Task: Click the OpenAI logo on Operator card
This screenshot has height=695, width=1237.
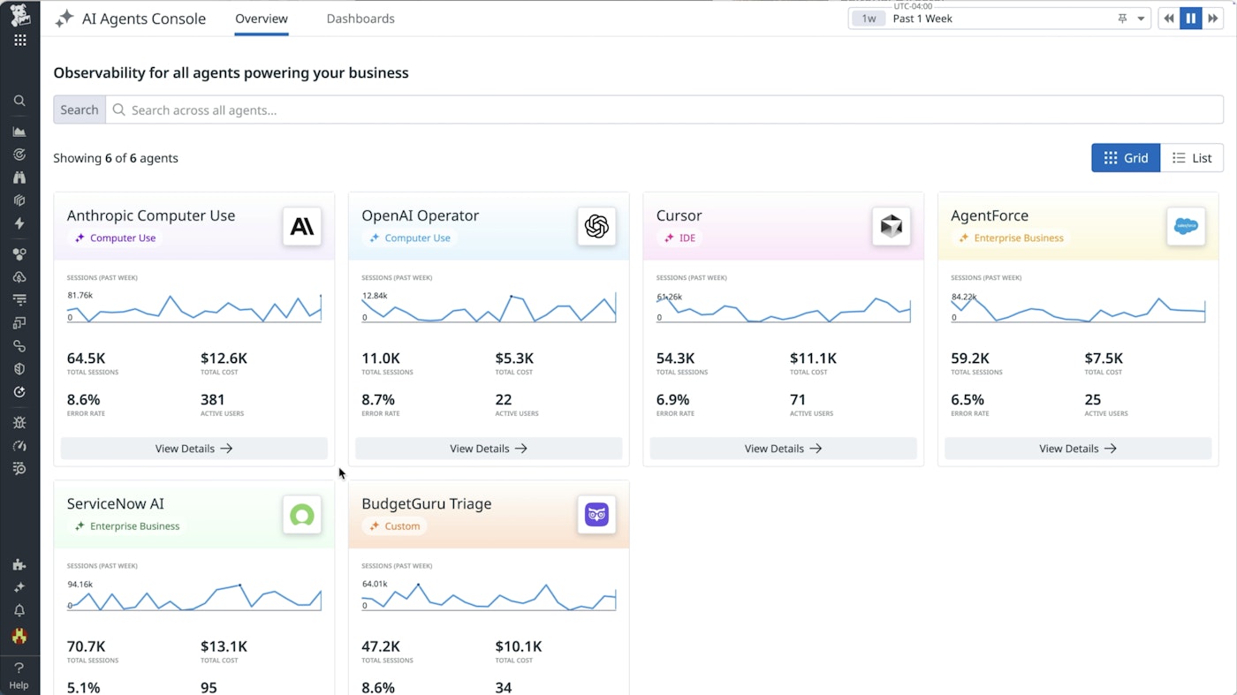Action: pyautogui.click(x=596, y=227)
